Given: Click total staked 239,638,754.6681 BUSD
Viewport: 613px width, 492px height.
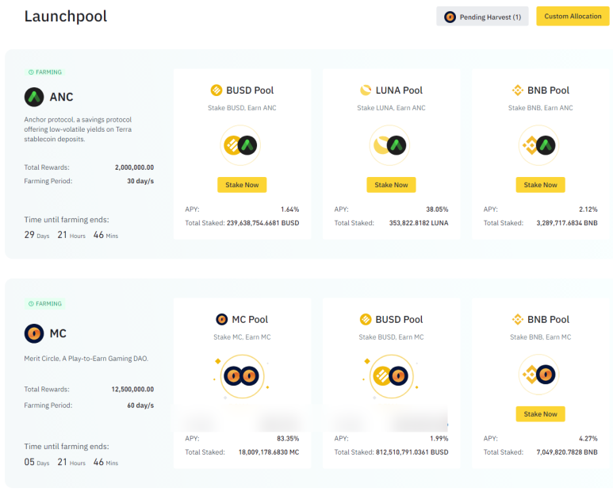Looking at the screenshot, I should [263, 223].
